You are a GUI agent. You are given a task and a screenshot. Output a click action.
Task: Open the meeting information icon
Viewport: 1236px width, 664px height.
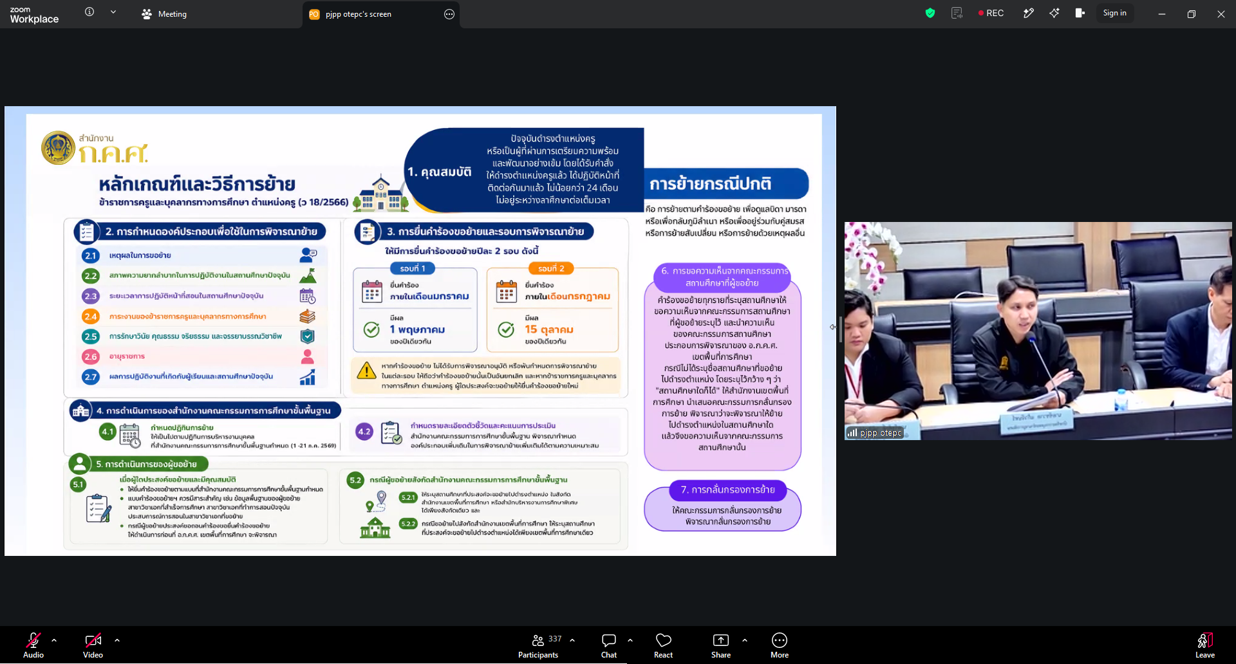89,12
